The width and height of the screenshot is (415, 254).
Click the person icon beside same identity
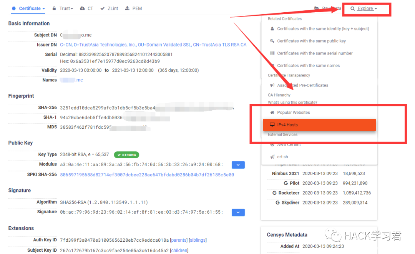pyautogui.click(x=272, y=28)
